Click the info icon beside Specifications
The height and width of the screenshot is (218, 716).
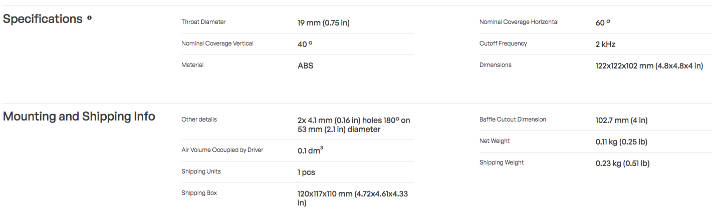(x=90, y=18)
